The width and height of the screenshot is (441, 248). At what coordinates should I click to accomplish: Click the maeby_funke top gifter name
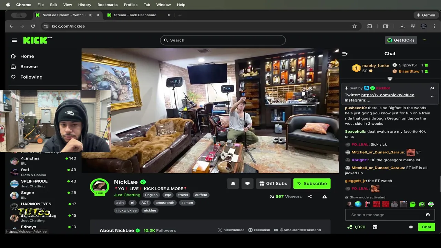point(376,65)
